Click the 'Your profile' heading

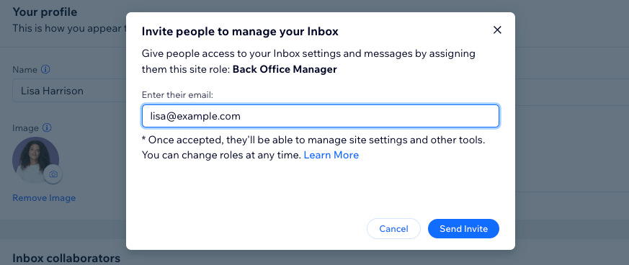pyautogui.click(x=45, y=12)
